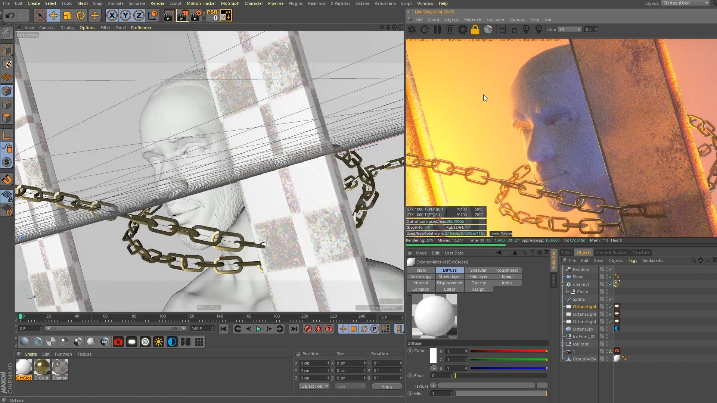Click the Octane daylight sun icon
The width and height of the screenshot is (717, 403).
click(x=159, y=342)
